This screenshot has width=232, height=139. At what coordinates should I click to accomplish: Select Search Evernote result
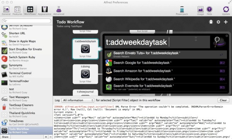pos(166,87)
